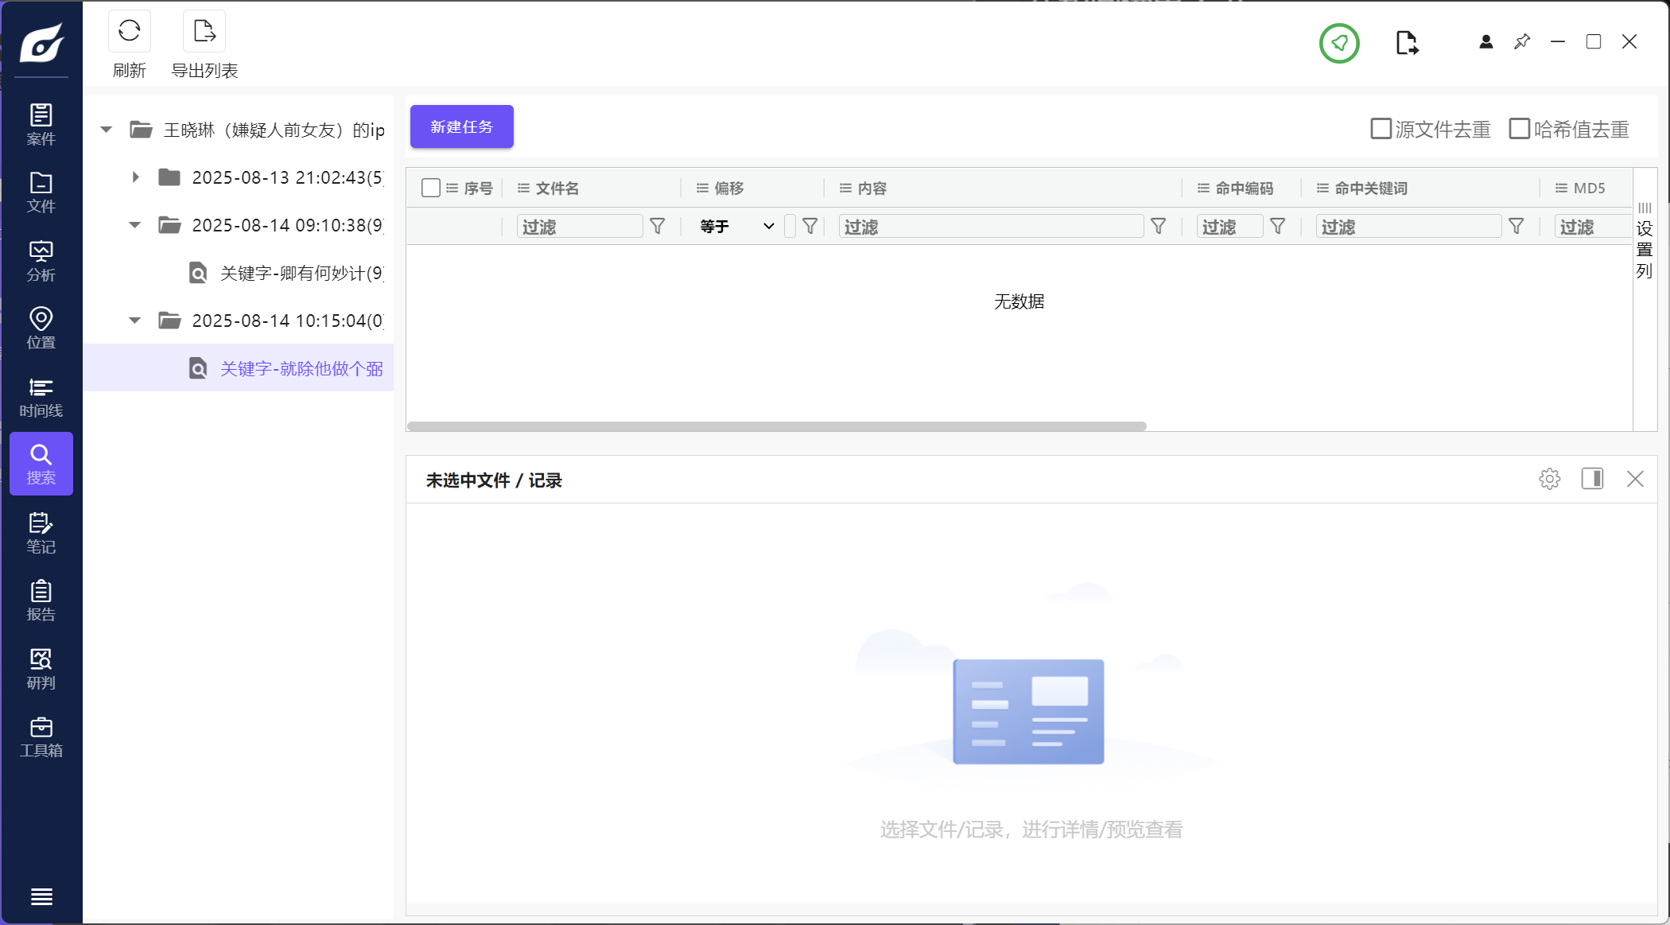Click the Export List (导出列表) icon
The width and height of the screenshot is (1670, 925).
204,32
